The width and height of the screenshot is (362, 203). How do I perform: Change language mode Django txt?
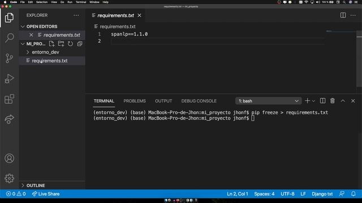[322, 194]
